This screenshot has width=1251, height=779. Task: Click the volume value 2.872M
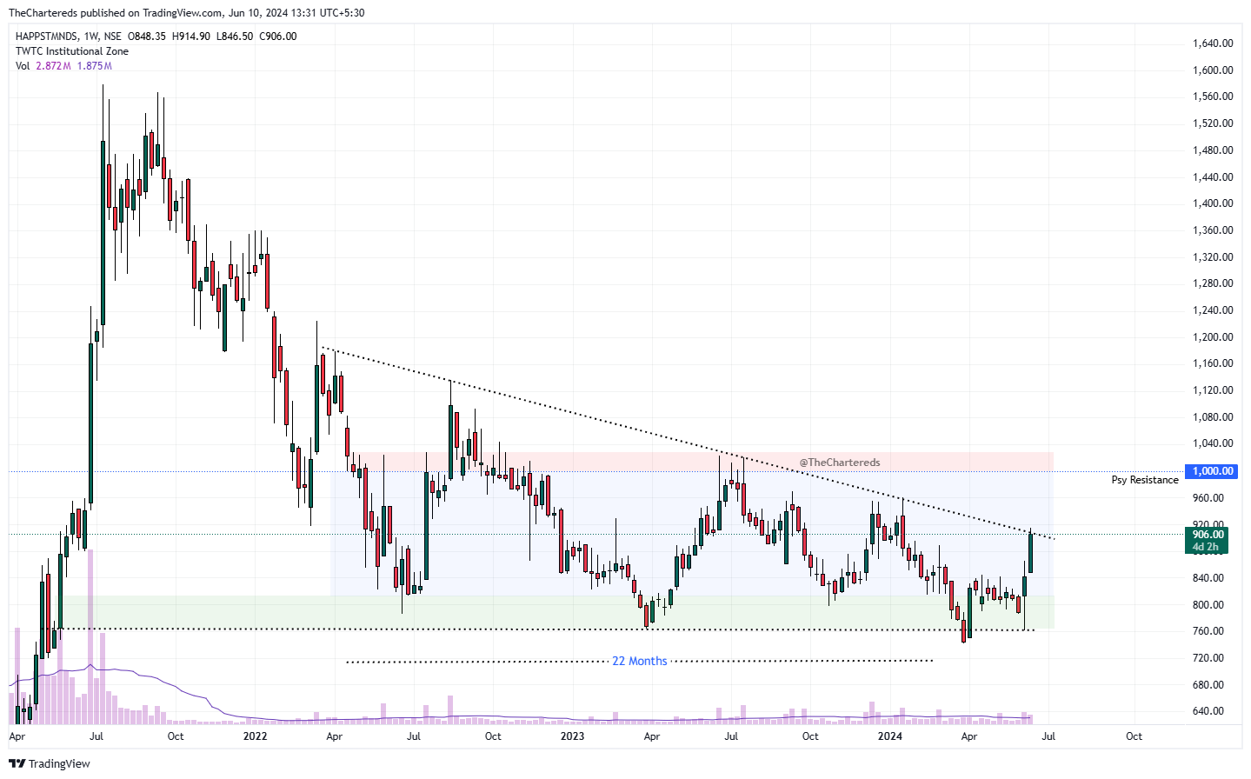point(53,66)
